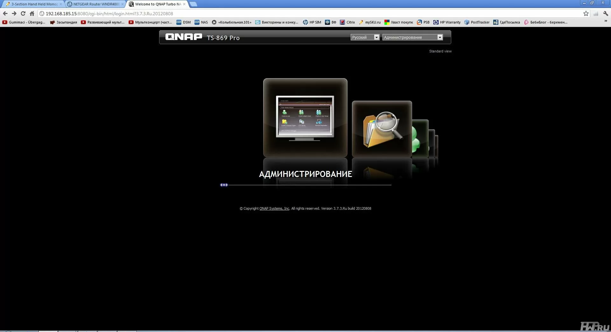611x332 pixels.
Task: Click the signal bars extension icon
Action: (596, 13)
